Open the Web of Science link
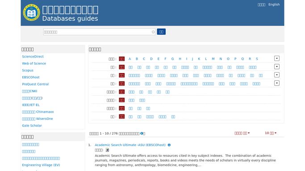Screen dimensions: 305x171 (34, 63)
